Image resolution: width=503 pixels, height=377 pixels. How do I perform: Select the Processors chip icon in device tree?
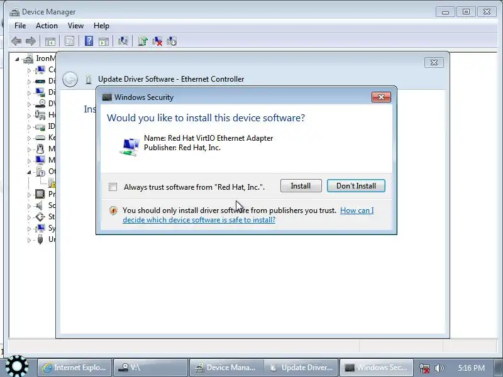coord(40,194)
